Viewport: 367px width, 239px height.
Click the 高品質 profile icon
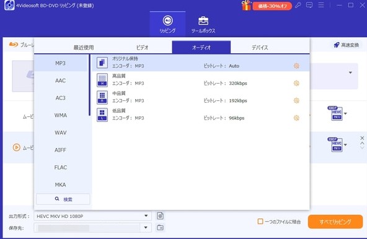pos(102,80)
